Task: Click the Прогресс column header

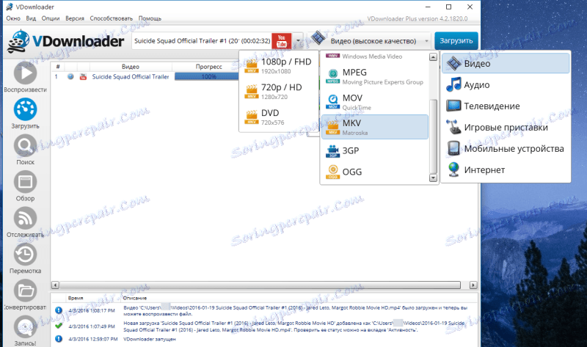Action: point(209,67)
